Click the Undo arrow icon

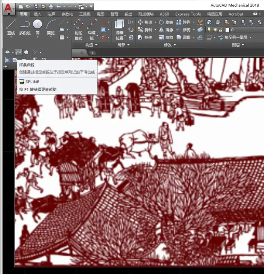tap(59, 7)
